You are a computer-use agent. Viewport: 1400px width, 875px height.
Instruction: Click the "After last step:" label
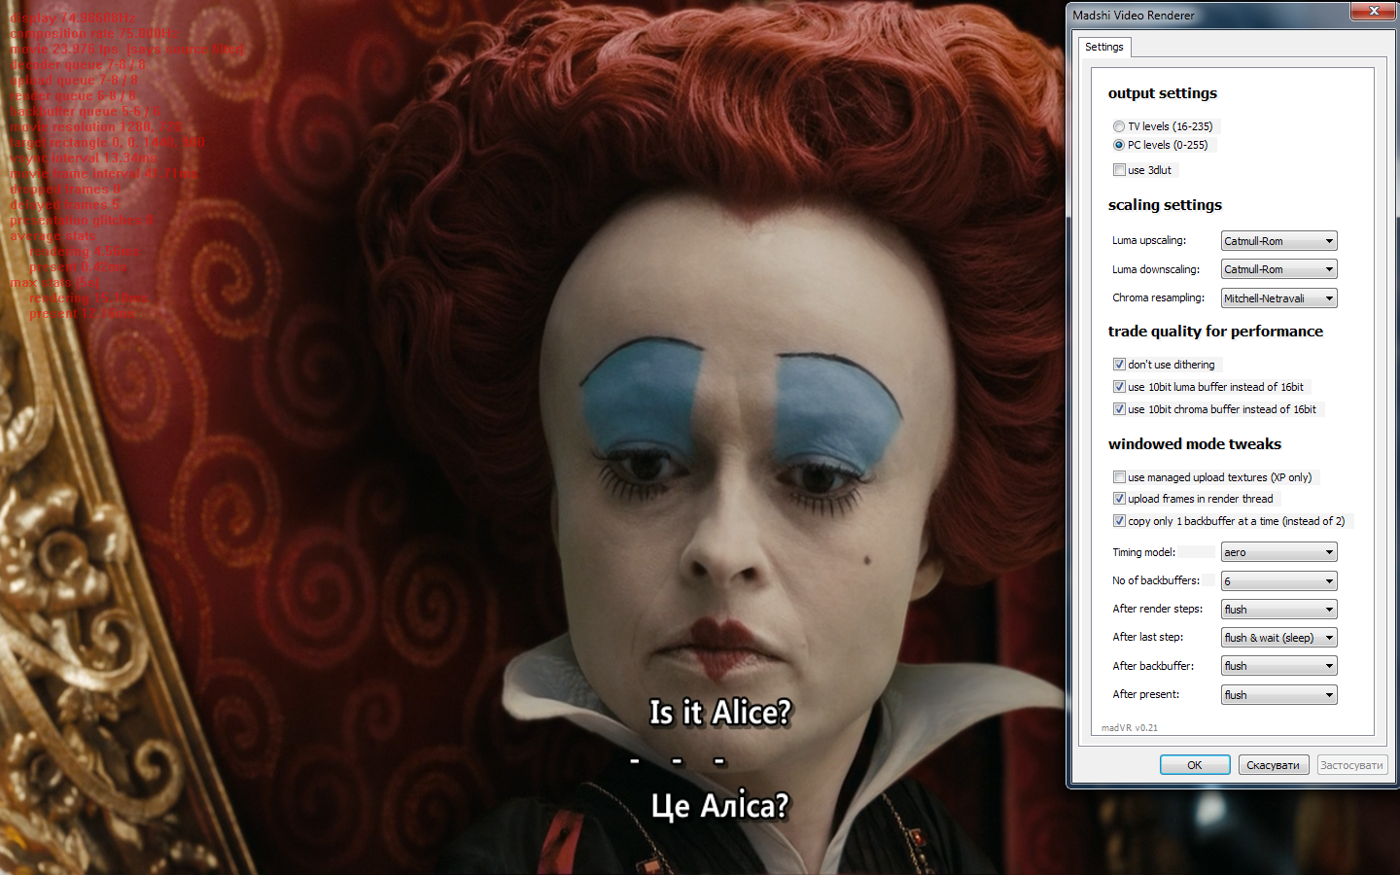pyautogui.click(x=1148, y=637)
